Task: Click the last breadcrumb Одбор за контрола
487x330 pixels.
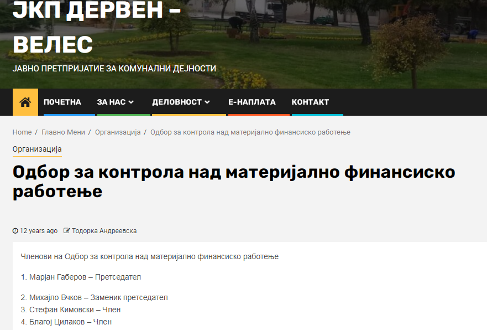Action: (x=250, y=132)
